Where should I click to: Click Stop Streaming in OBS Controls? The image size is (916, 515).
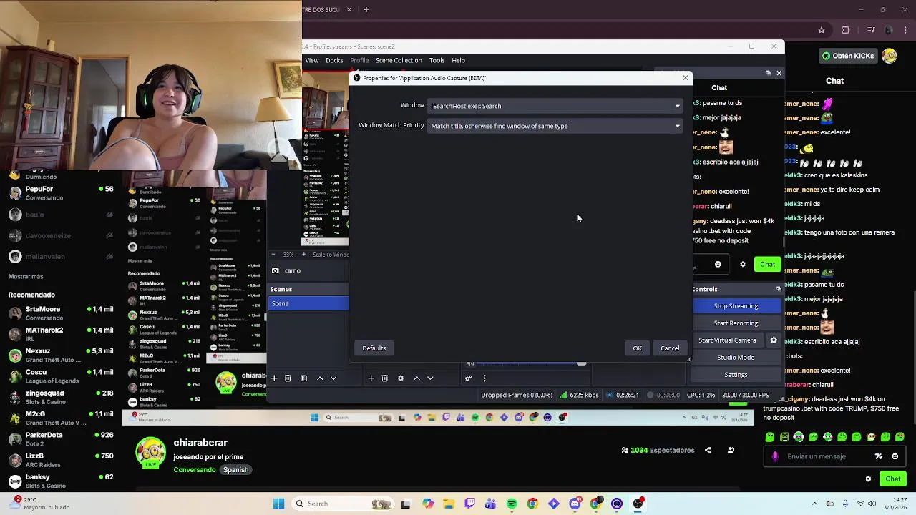click(x=736, y=306)
